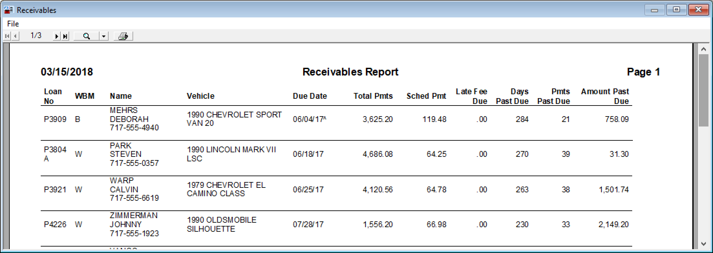The image size is (713, 253).
Task: Click amount past due 758.09
Action: click(x=617, y=119)
